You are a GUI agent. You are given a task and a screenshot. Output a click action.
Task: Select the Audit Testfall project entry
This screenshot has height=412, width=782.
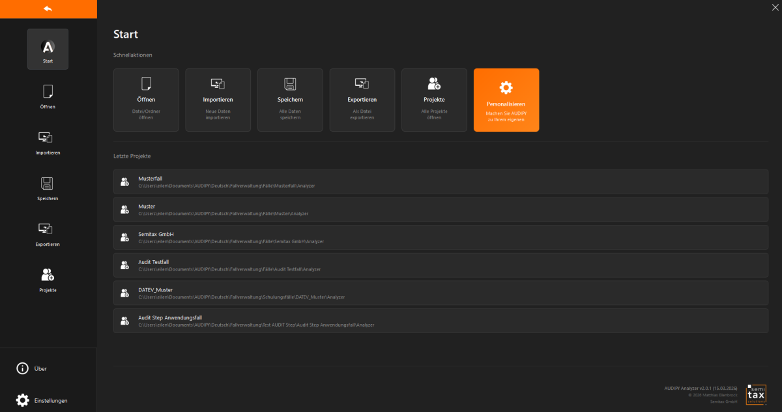coord(441,265)
